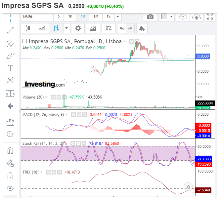Open Stoch RSI settings gear
Viewport: 219px width, 198px height.
[78, 143]
